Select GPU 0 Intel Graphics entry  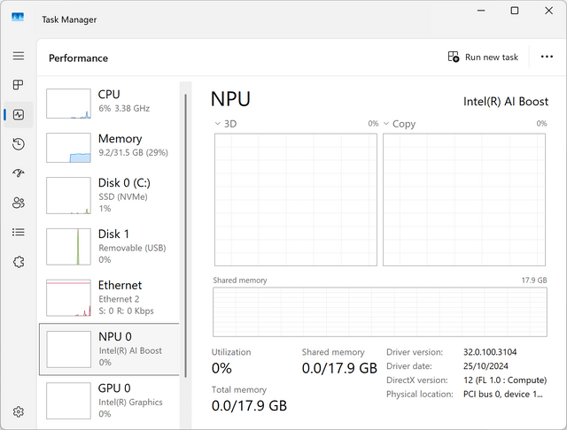(109, 401)
